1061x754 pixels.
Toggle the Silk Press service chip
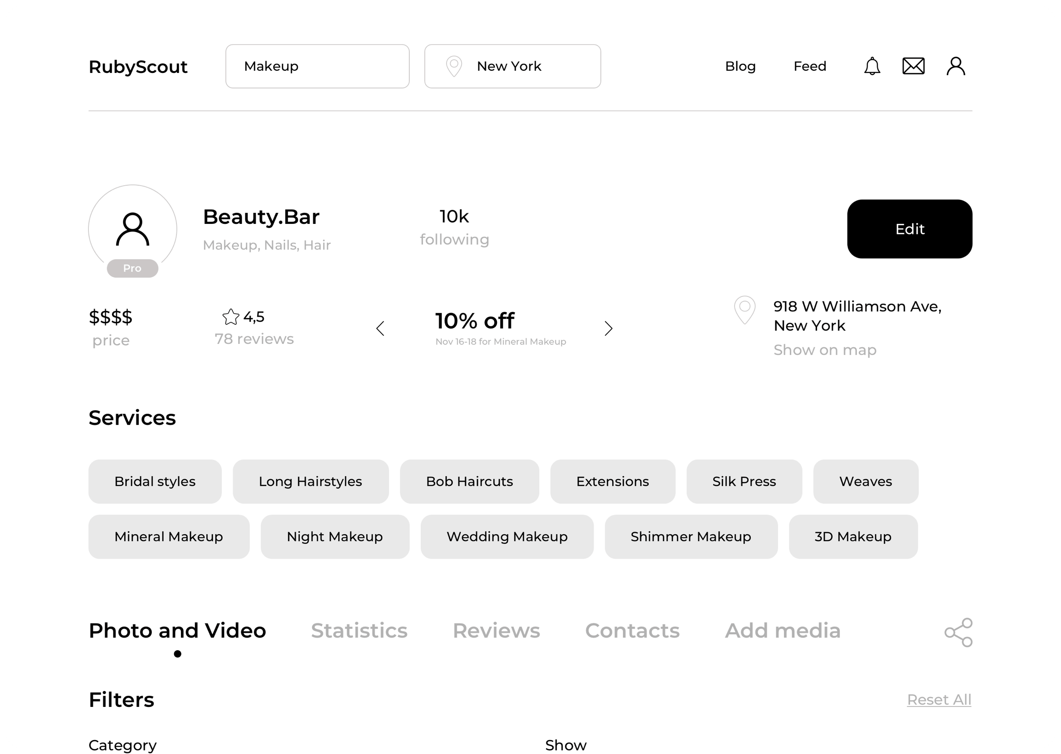click(744, 482)
